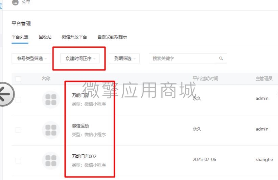Open the 到期筛选 dropdown
Screen dimensions: 278x180
124,58
